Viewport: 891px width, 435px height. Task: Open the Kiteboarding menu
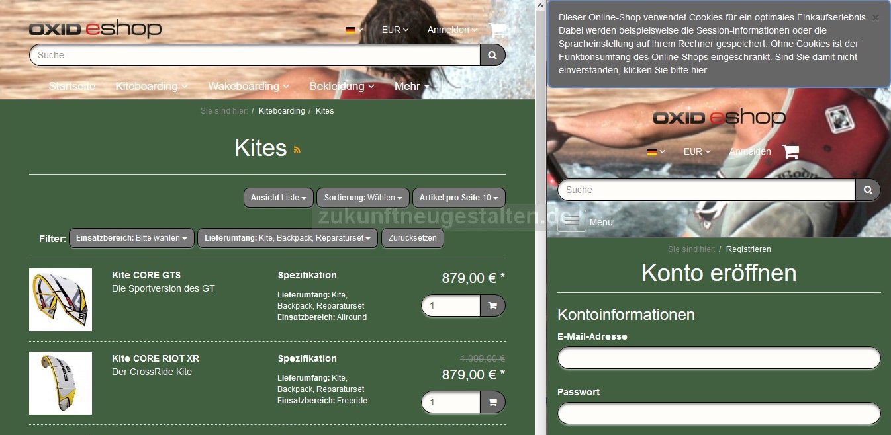pos(152,87)
